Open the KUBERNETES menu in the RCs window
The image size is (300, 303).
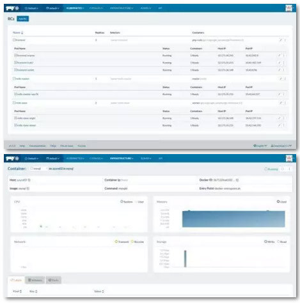coord(75,8)
